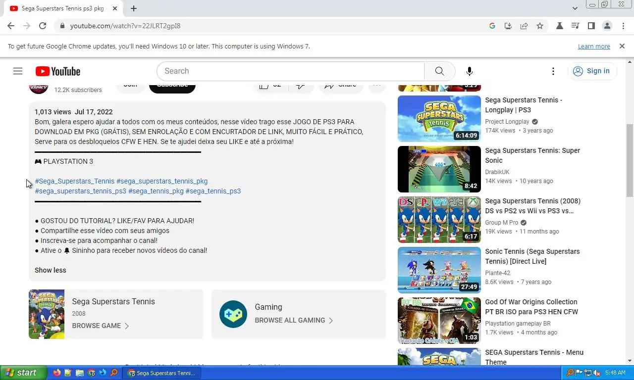Bookmark this tab with the star icon
Viewport: 634px width, 380px height.
(x=540, y=26)
